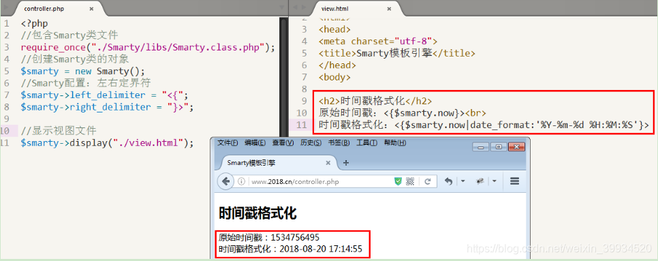Close the controller.php editor tab

pyautogui.click(x=91, y=8)
